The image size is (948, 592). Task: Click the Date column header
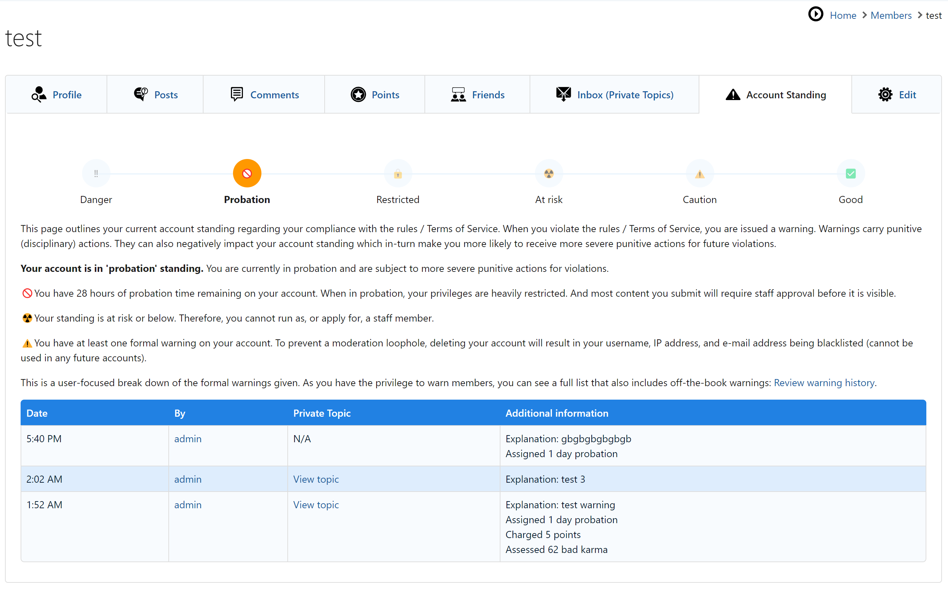click(x=37, y=413)
